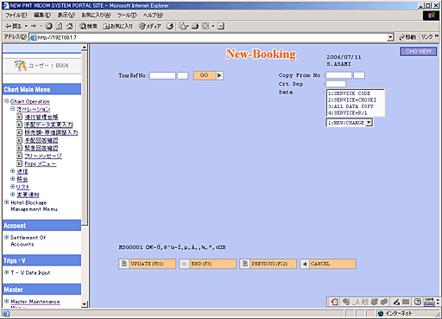Viewport: 442px width, 319px height.
Task: Expand the リスト tree node
Action: coord(12,187)
